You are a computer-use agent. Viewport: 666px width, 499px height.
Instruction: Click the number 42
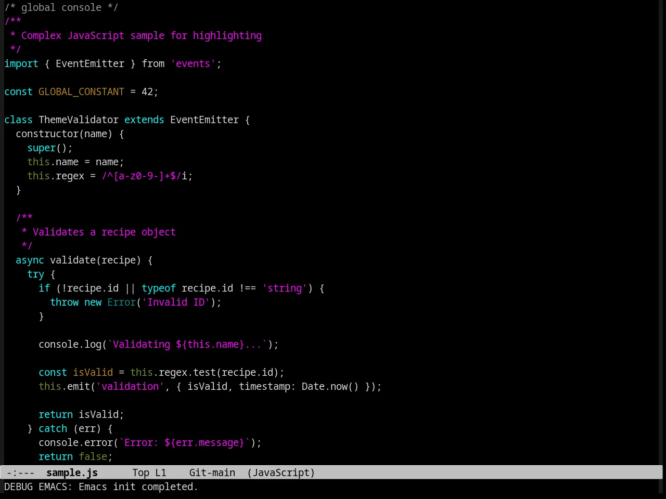click(147, 91)
